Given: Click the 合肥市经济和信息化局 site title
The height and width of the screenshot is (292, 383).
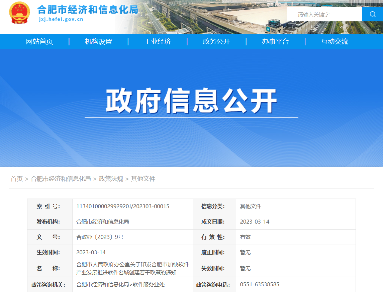Looking at the screenshot, I should [x=87, y=9].
